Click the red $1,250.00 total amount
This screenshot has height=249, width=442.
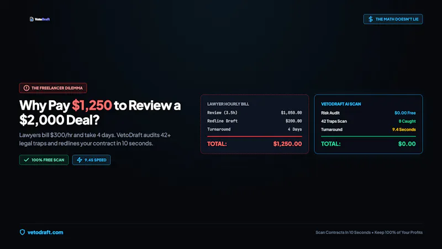click(287, 144)
